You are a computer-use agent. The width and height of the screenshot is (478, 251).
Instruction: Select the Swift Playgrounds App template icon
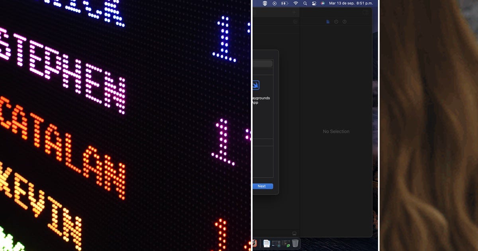point(255,84)
